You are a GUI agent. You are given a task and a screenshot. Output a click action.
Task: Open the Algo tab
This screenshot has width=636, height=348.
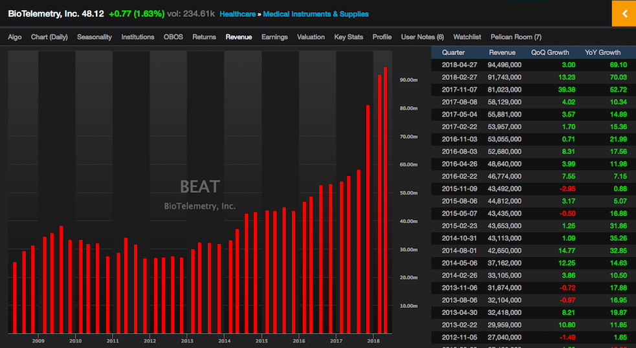15,37
